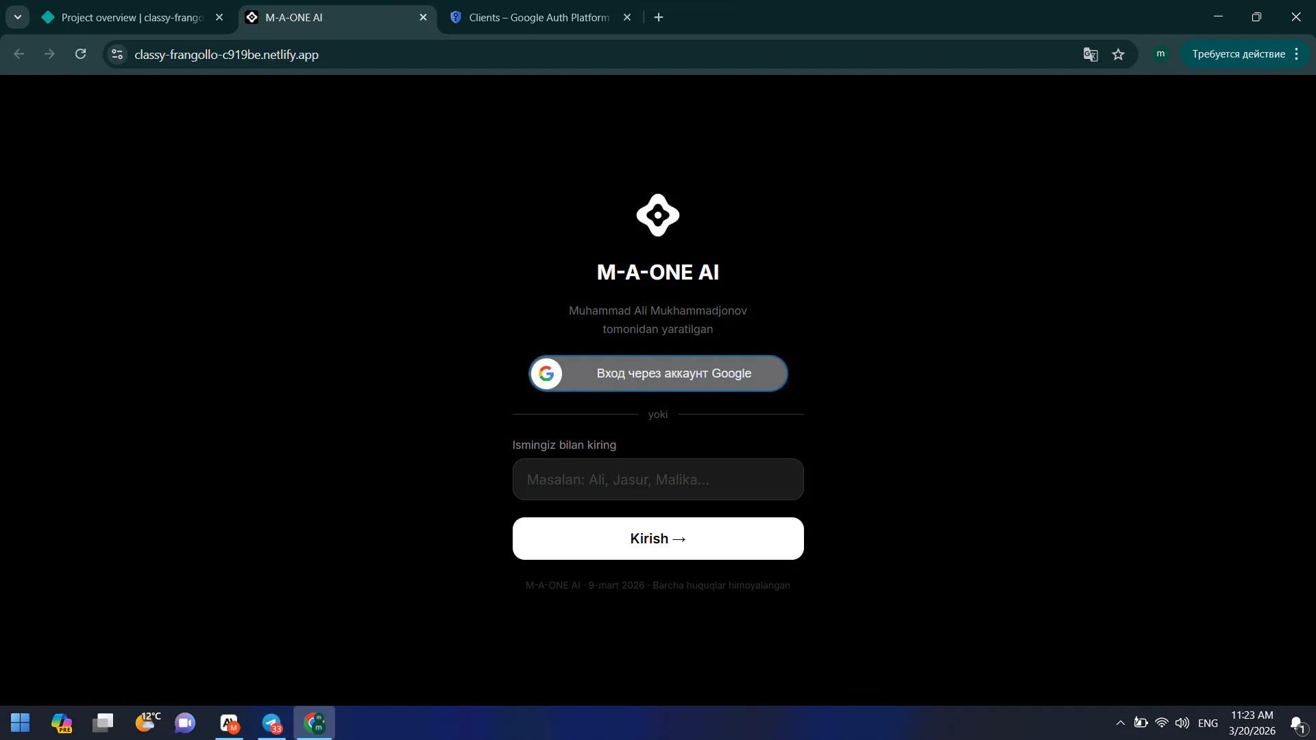
Task: Restore down the Chrome window
Action: coord(1256,17)
